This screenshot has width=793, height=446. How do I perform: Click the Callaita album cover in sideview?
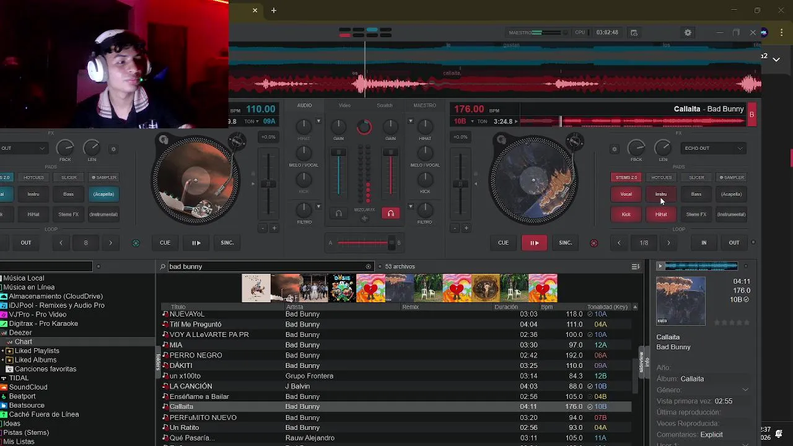tap(680, 300)
